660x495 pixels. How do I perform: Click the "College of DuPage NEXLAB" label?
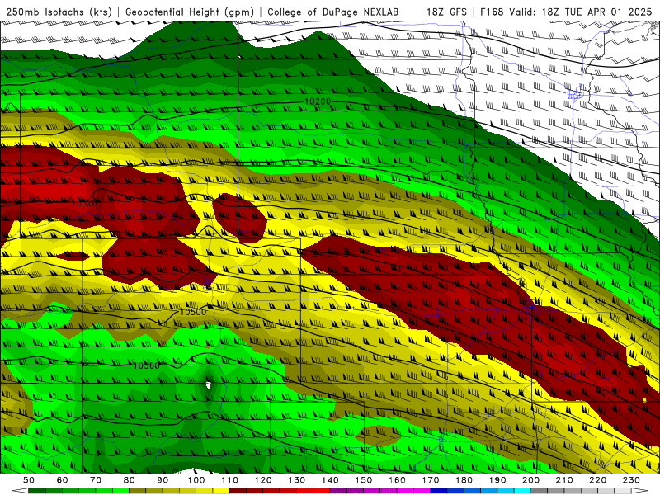point(333,12)
